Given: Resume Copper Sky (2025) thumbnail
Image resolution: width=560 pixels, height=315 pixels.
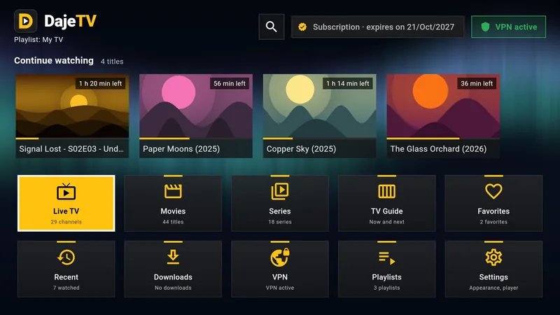Looking at the screenshot, I should (x=319, y=106).
